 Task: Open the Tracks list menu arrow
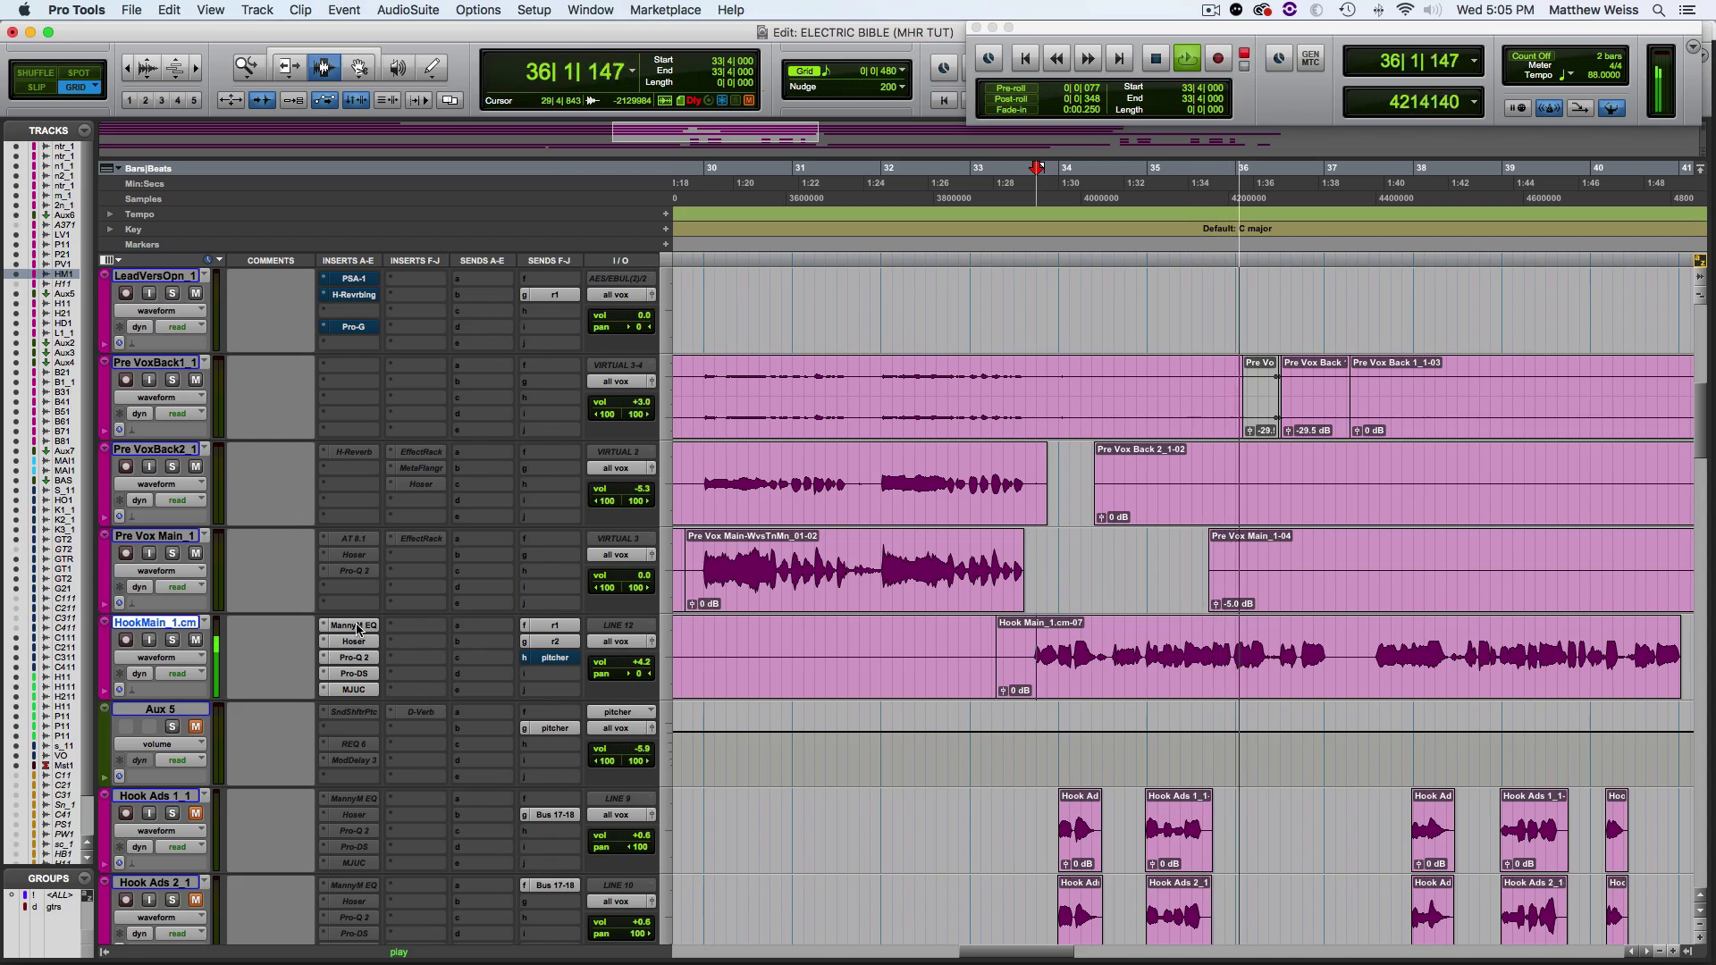point(84,130)
